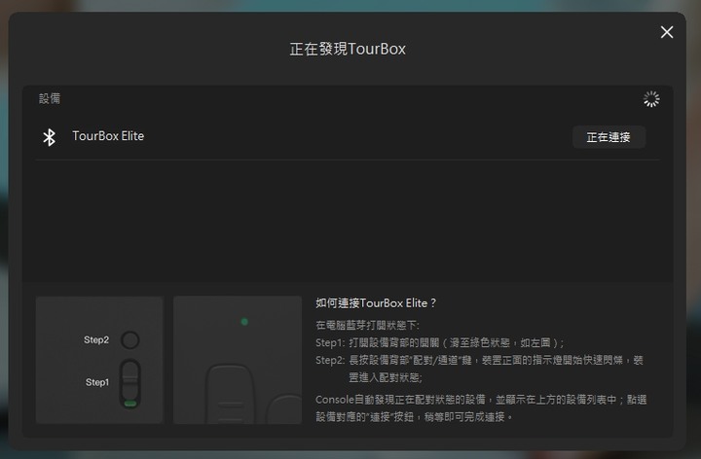Click the green indicator dot in device illustration
The height and width of the screenshot is (459, 701).
coord(244,322)
